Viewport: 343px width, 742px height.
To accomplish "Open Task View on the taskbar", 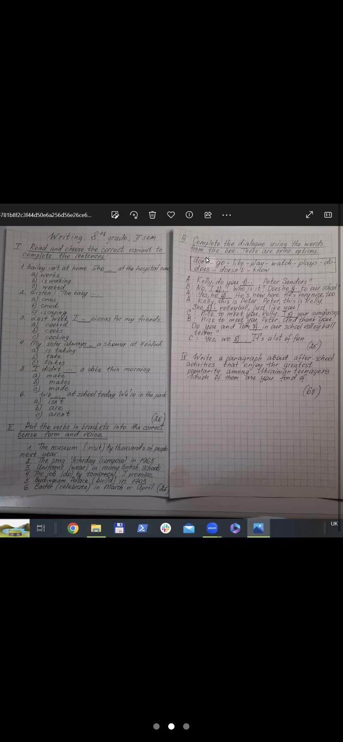I will click(41, 528).
